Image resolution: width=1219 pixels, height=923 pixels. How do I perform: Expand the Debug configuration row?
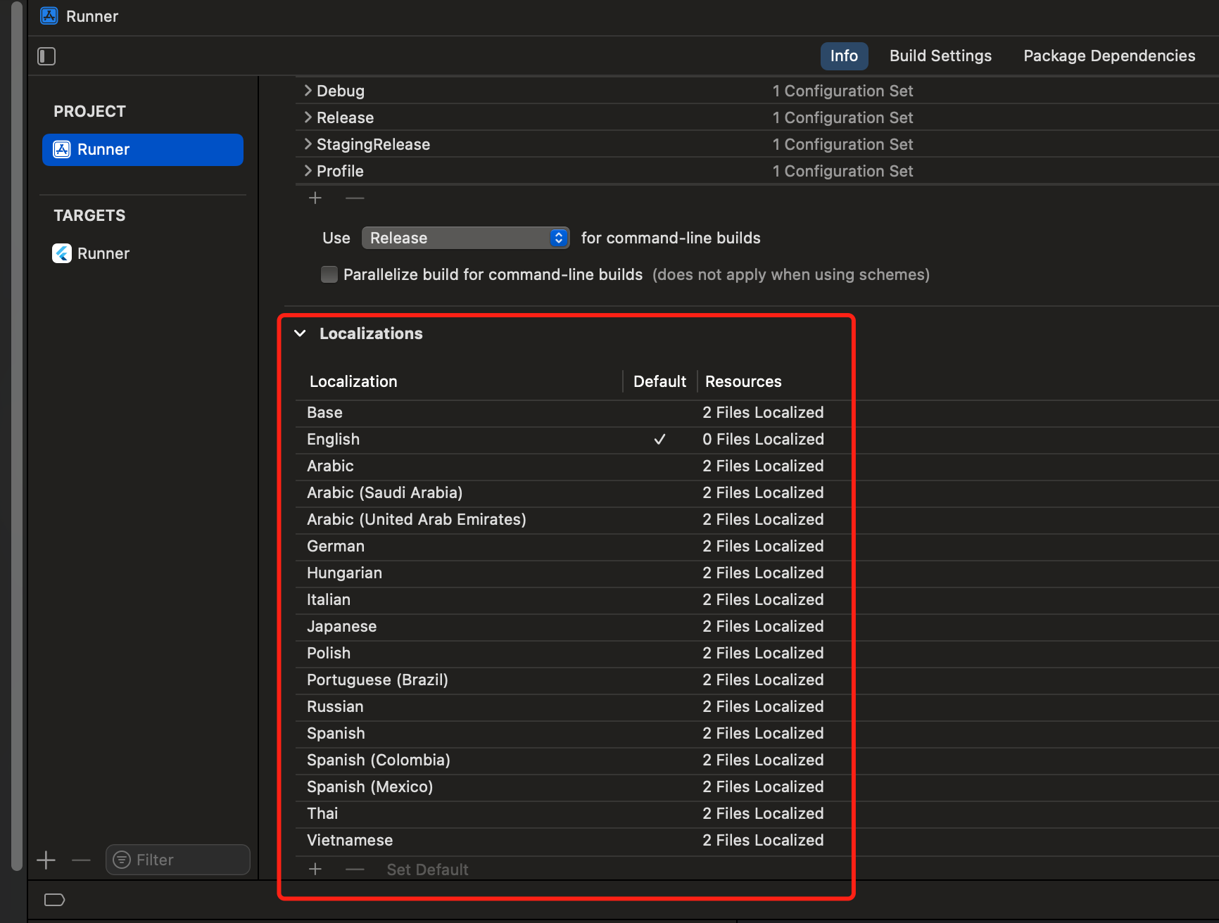pos(308,91)
